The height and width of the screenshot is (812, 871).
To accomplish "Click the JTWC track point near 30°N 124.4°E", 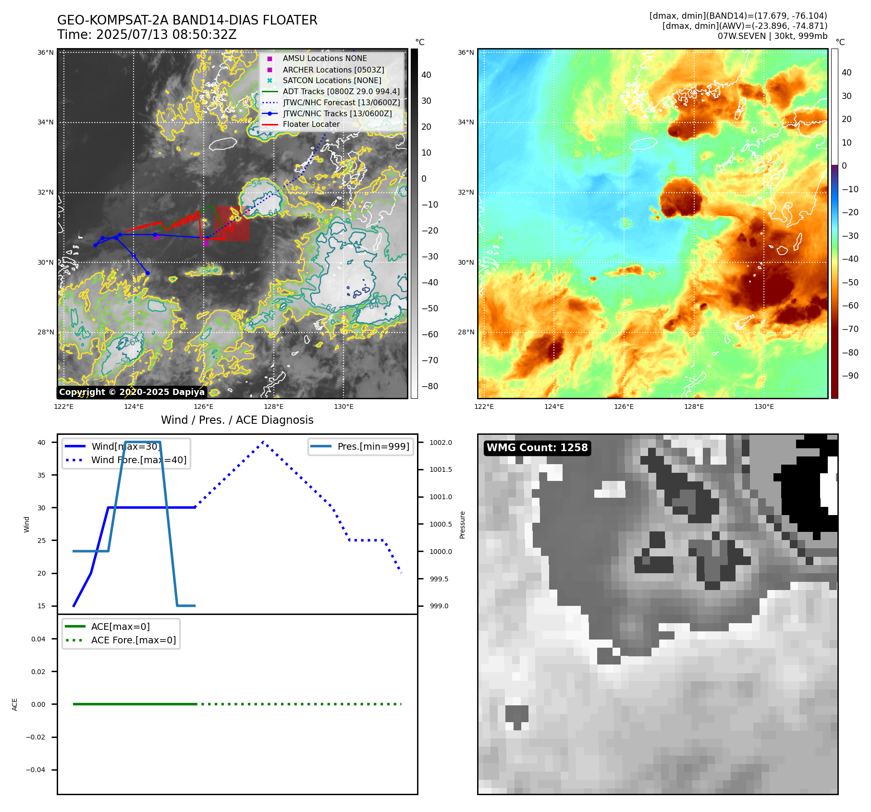I will [x=147, y=273].
